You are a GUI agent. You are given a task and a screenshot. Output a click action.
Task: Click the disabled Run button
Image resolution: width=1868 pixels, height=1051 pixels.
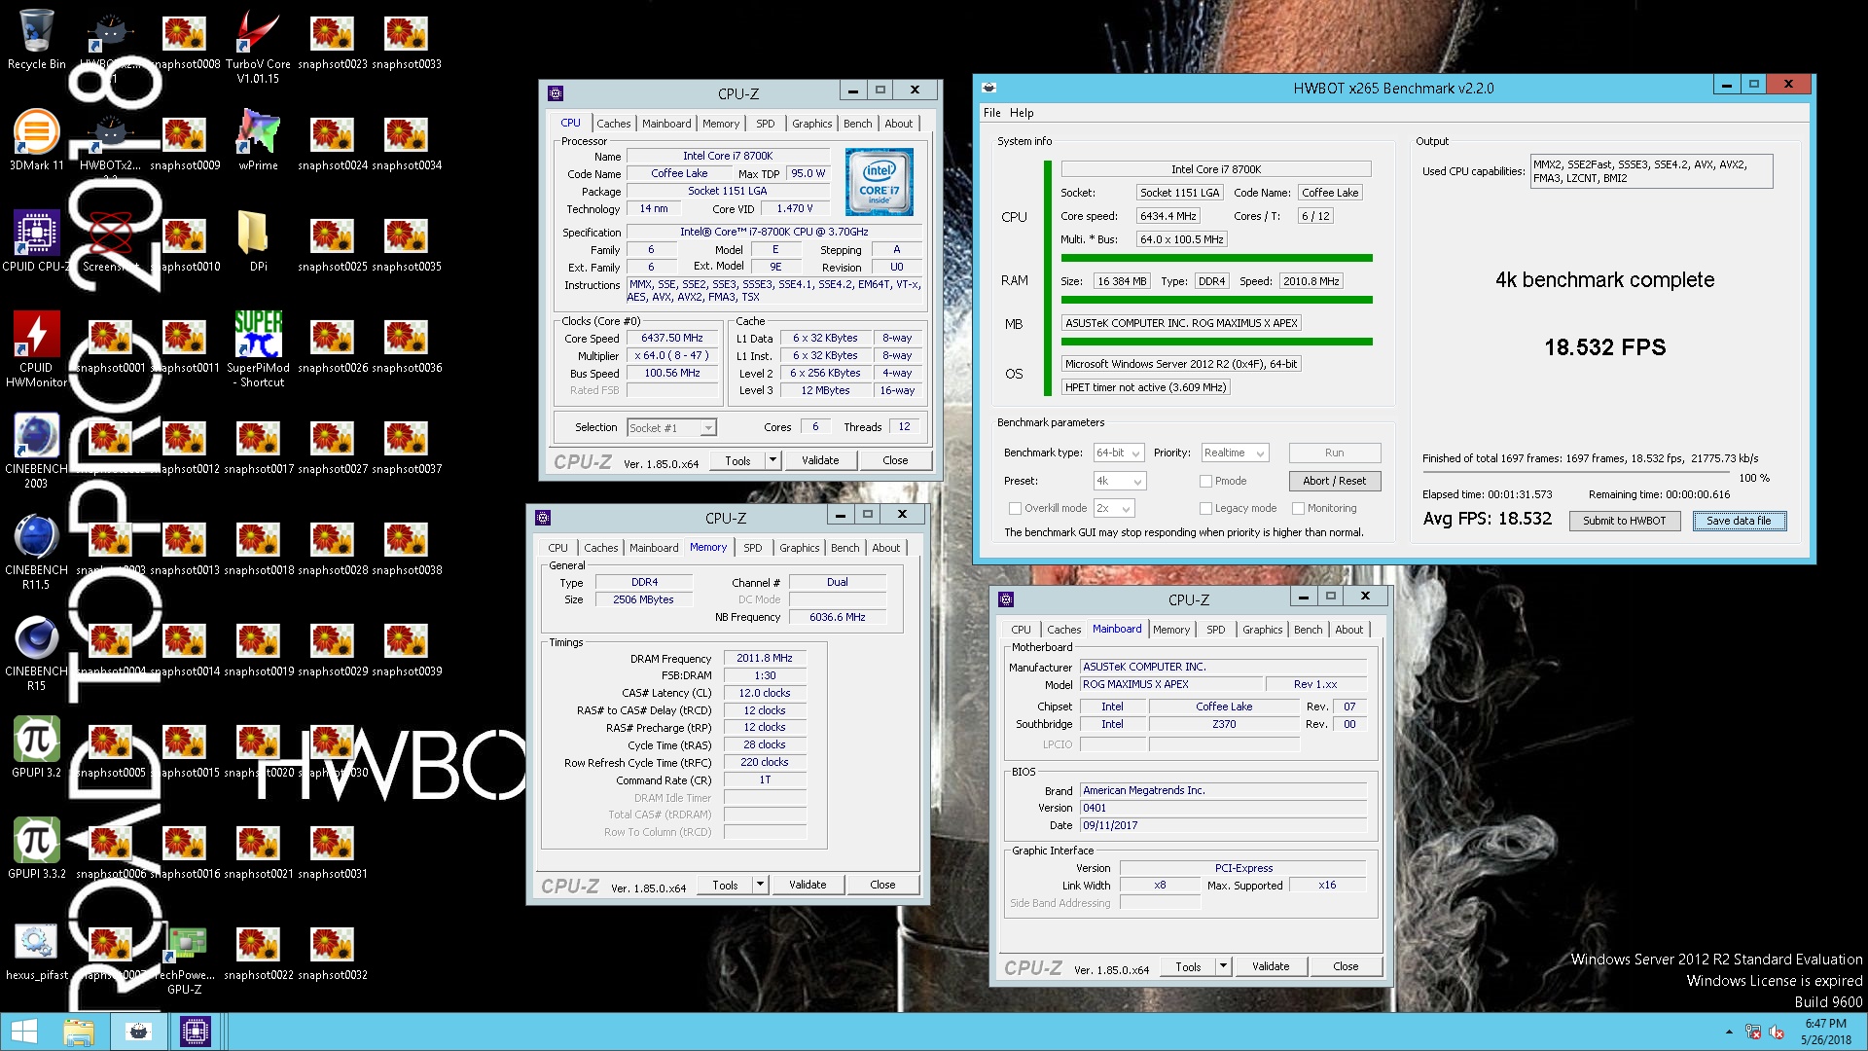1334,453
